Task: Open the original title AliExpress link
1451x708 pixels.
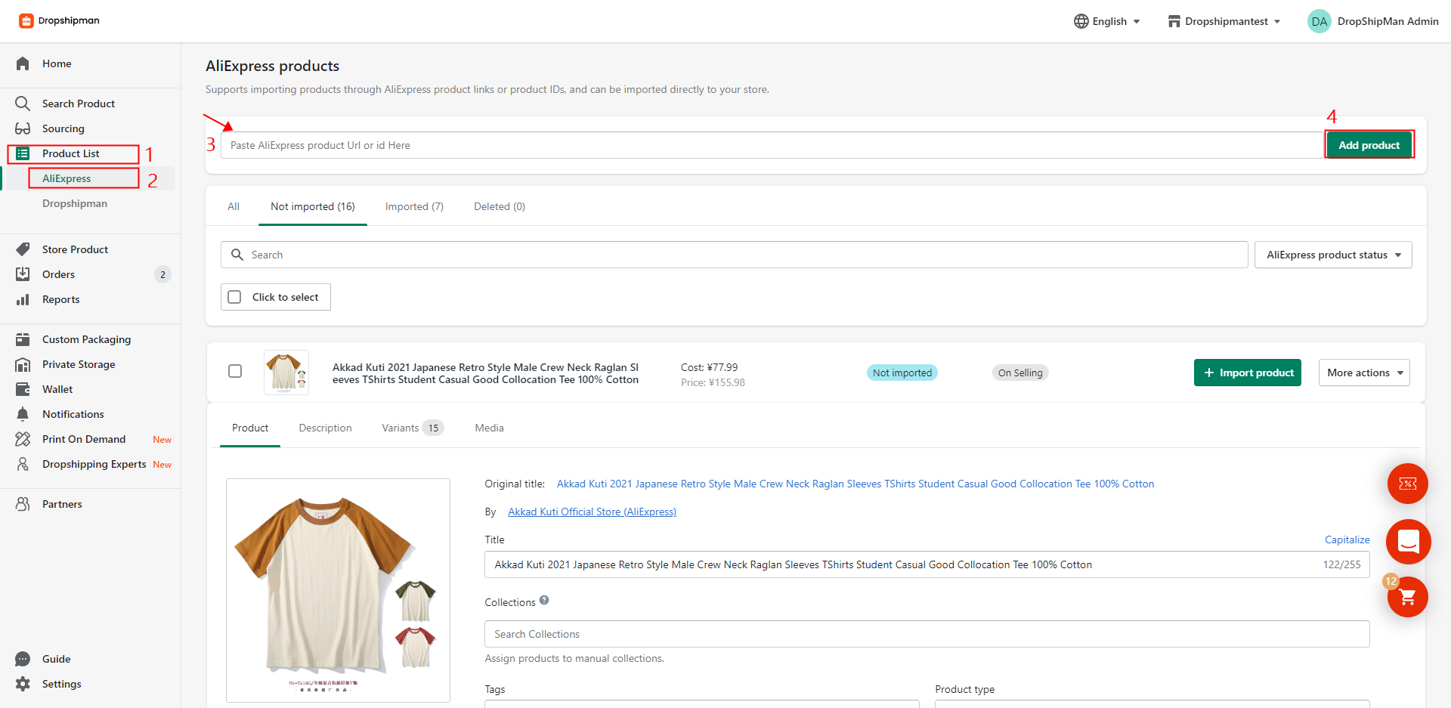Action: click(x=855, y=484)
